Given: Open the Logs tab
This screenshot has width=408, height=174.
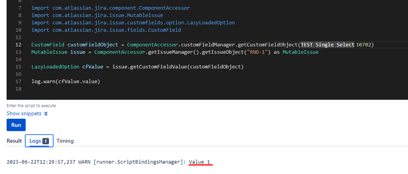Looking at the screenshot, I should coord(39,141).
